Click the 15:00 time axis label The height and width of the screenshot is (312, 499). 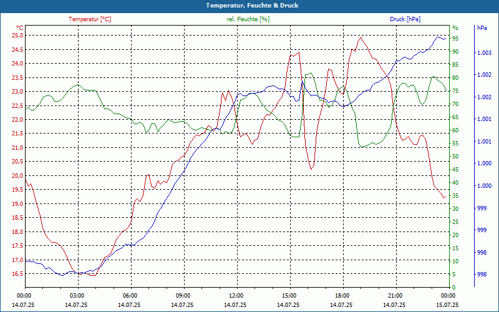tap(290, 296)
